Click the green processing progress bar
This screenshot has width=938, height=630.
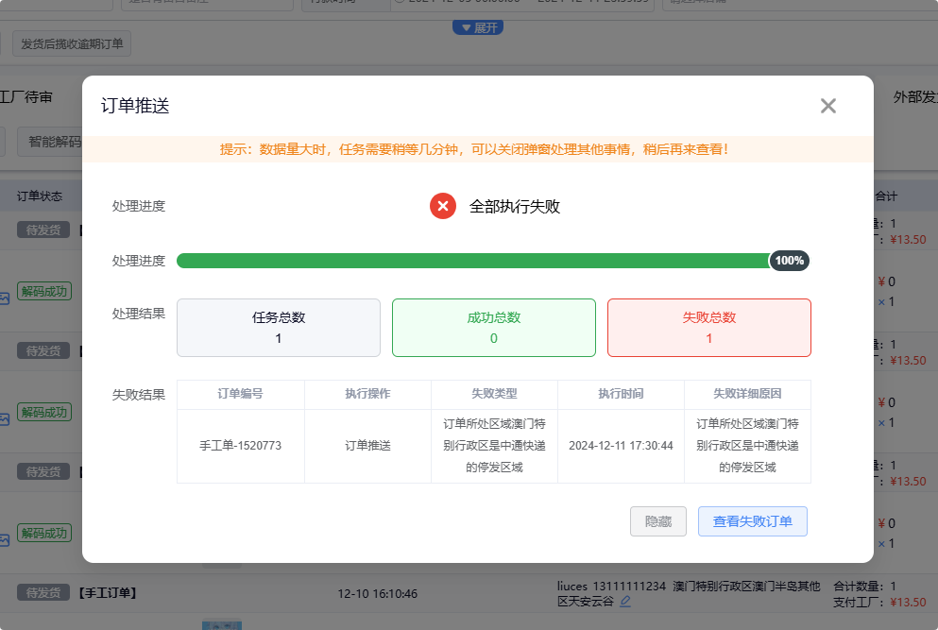click(x=472, y=261)
